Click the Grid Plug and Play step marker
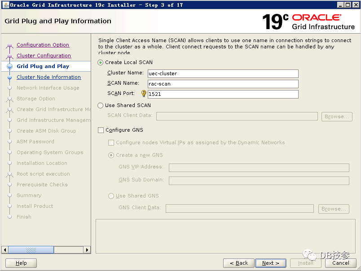361x271 pixels. (9, 66)
